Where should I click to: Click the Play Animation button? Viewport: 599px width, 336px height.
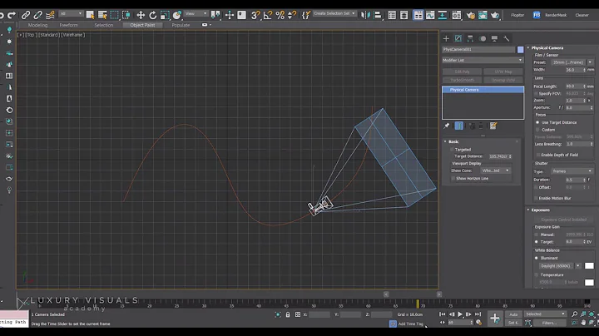(x=460, y=314)
